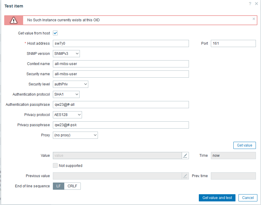Click the Privacy passphrase field

[121, 125]
